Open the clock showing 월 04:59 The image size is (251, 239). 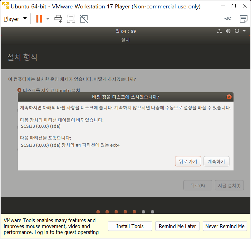(x=126, y=31)
